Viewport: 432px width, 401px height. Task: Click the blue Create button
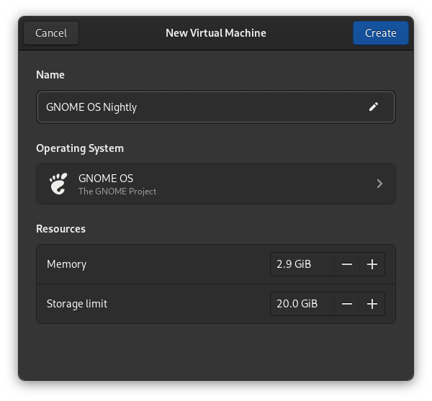(x=381, y=33)
